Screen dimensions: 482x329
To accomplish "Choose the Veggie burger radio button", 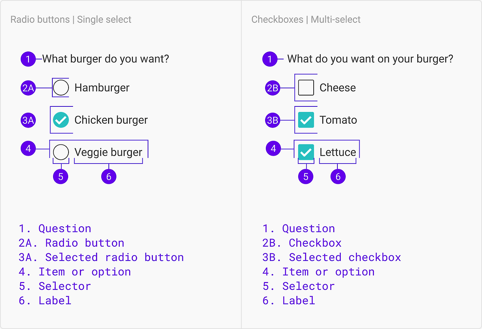I will pyautogui.click(x=61, y=152).
